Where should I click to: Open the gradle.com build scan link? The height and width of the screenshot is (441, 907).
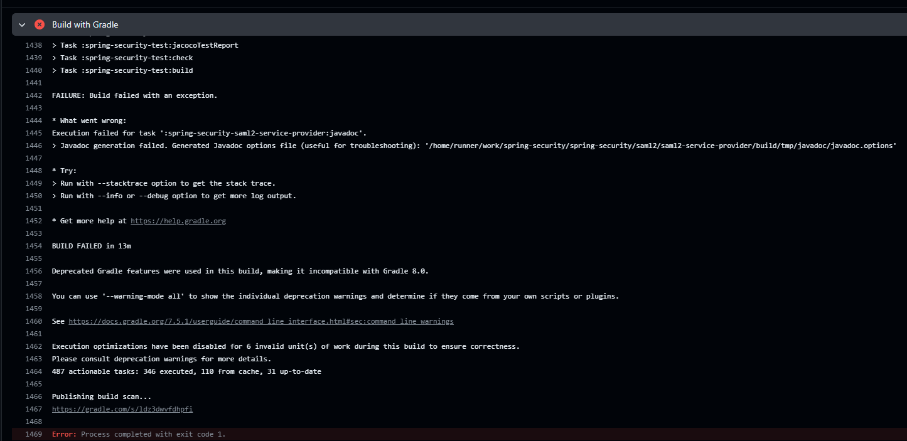pos(122,409)
